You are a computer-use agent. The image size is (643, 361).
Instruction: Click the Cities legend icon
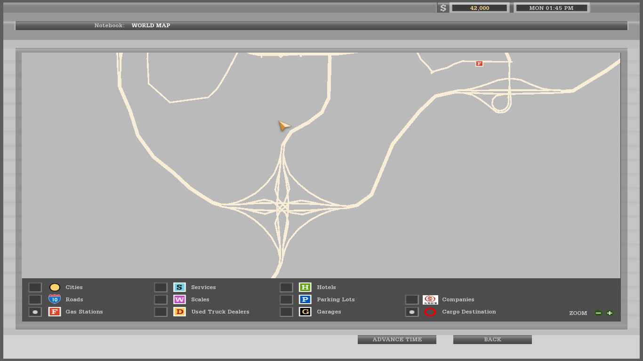click(x=55, y=287)
